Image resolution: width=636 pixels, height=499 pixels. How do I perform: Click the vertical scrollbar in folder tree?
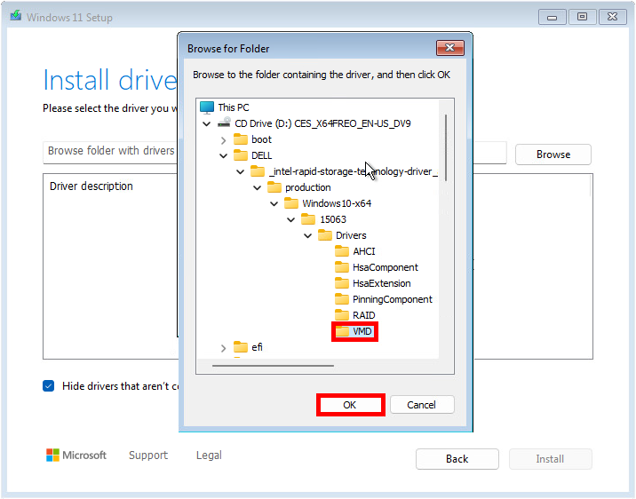tap(446, 147)
